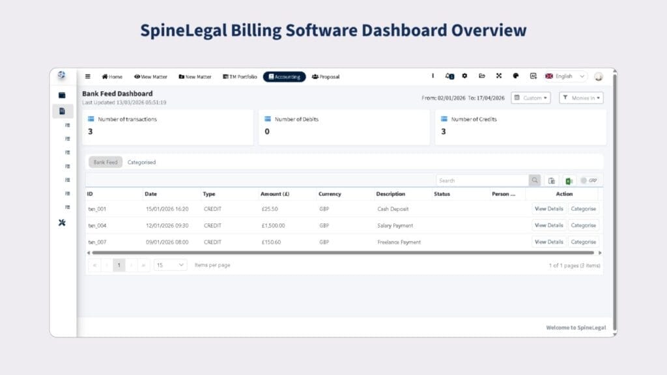Click the open folder icon in top bar
667x375 pixels.
pos(482,76)
